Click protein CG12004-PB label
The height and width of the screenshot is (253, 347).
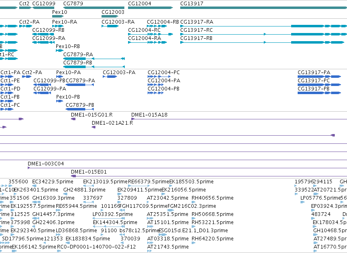tap(164, 89)
